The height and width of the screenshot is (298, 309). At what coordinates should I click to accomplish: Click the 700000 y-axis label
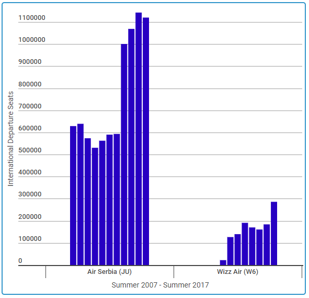coord(30,106)
